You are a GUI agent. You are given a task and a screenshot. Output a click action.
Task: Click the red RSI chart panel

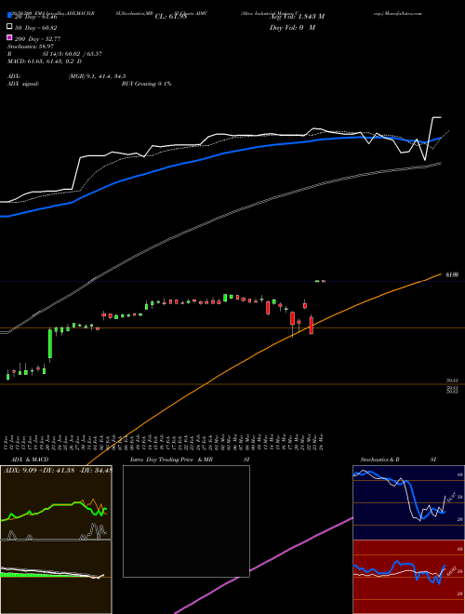[408, 577]
